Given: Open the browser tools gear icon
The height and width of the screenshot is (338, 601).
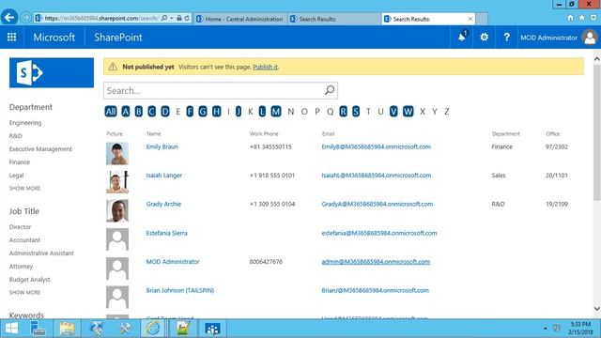Looking at the screenshot, I should pyautogui.click(x=593, y=18).
